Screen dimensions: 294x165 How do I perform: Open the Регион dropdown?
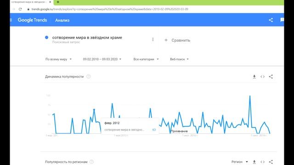click(x=240, y=162)
